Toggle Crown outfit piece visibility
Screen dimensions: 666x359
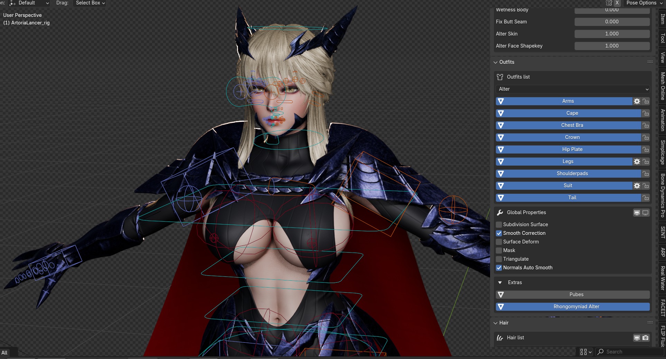click(x=568, y=137)
